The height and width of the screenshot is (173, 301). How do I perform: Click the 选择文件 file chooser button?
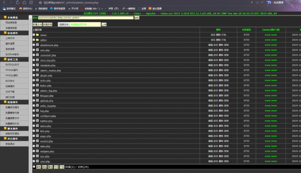[64, 24]
